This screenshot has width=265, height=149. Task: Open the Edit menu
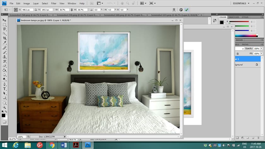[x=18, y=3]
